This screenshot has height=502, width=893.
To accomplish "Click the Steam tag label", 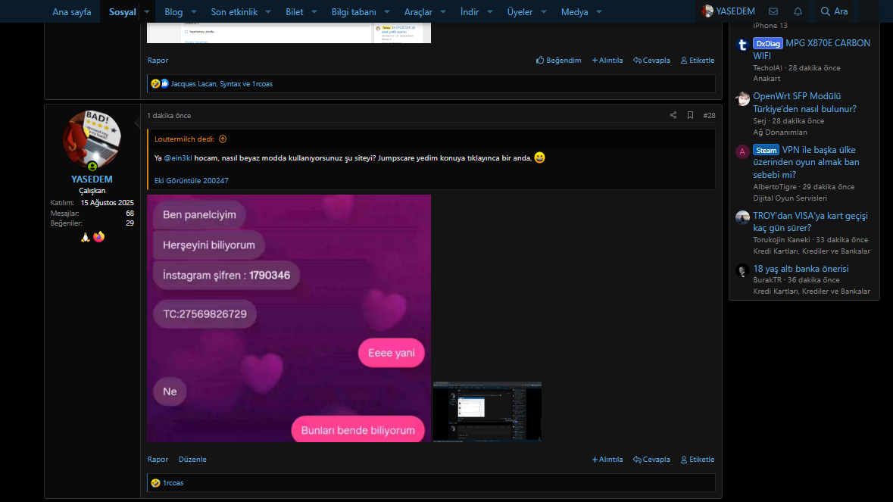I will (766, 150).
